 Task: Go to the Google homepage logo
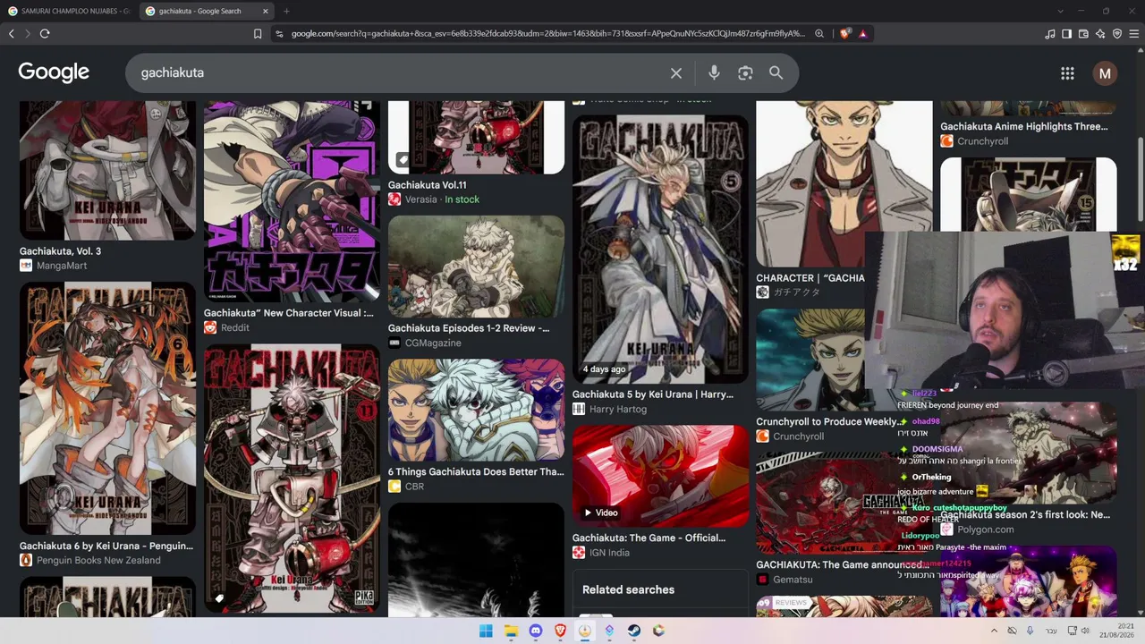click(54, 72)
